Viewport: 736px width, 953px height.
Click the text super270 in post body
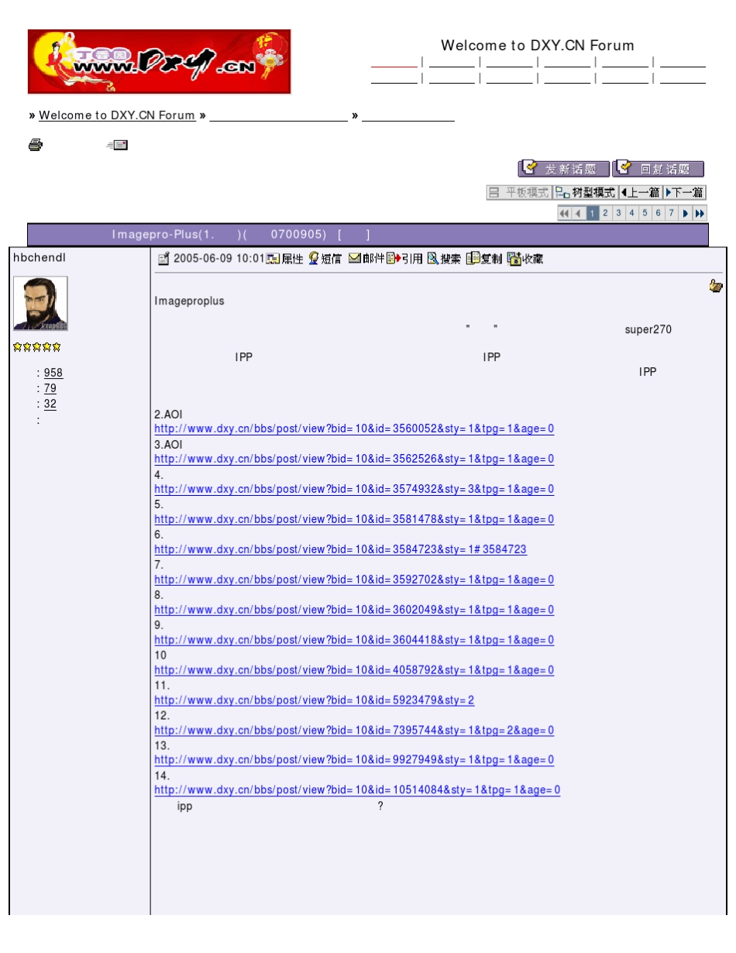[648, 330]
